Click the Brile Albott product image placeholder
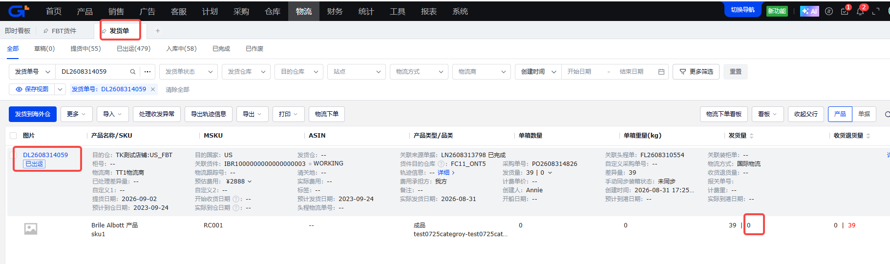890x264 pixels. [x=31, y=228]
